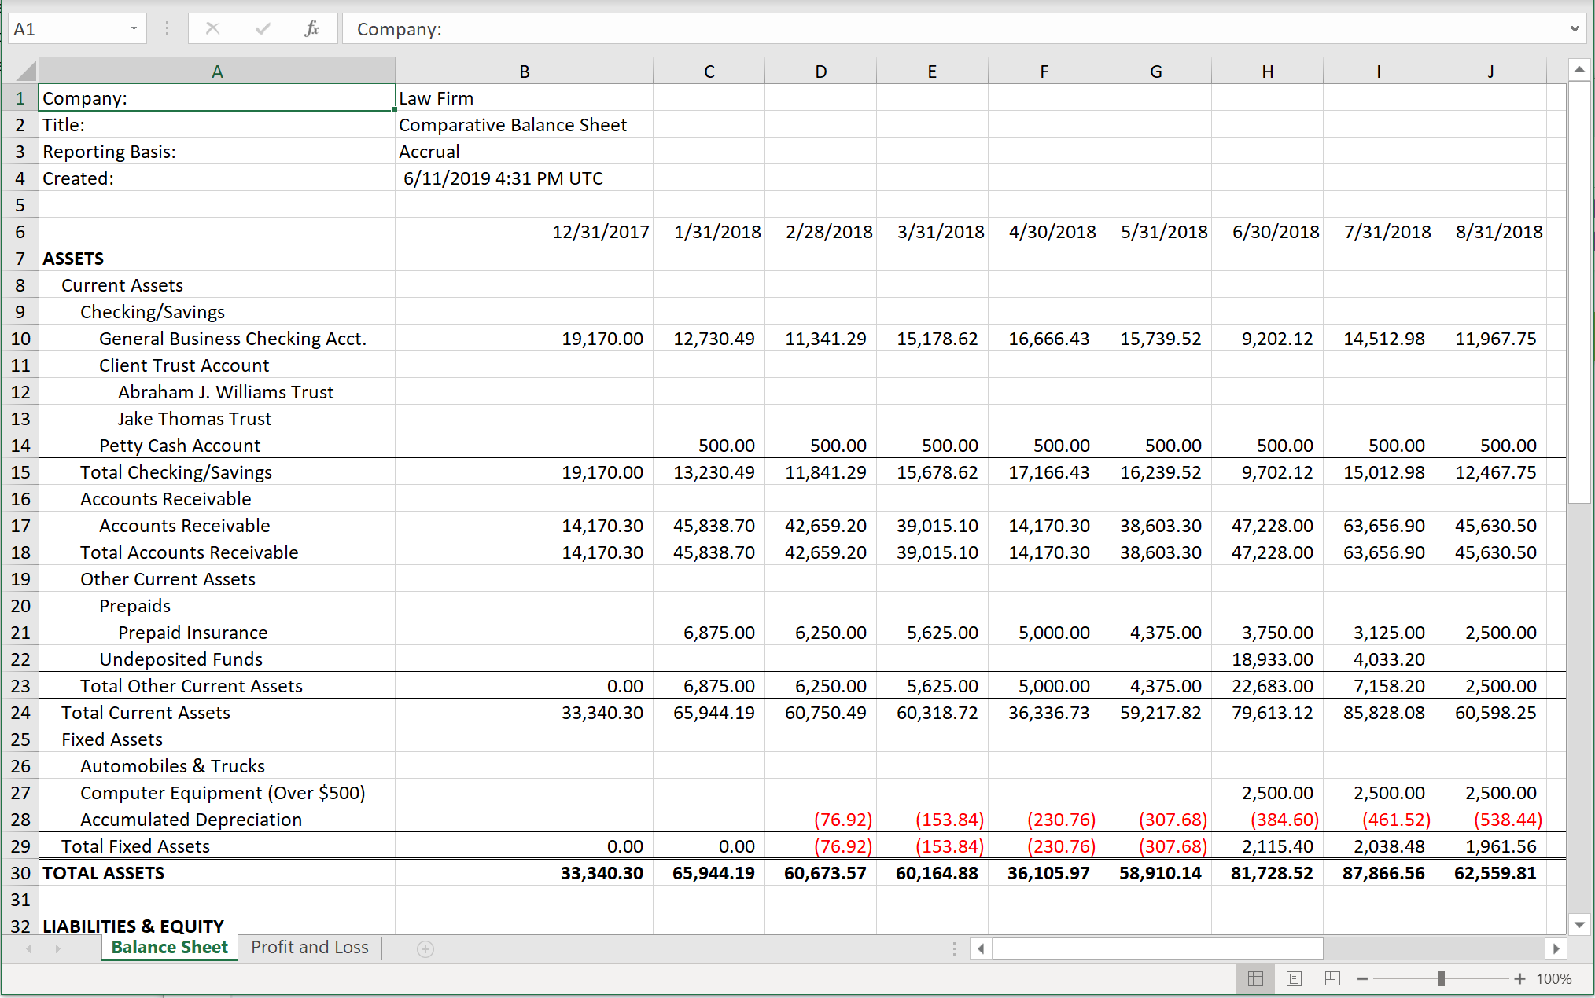Click cell '6/11/2019 4:31 PM UTC'
1595x998 pixels.
[525, 178]
